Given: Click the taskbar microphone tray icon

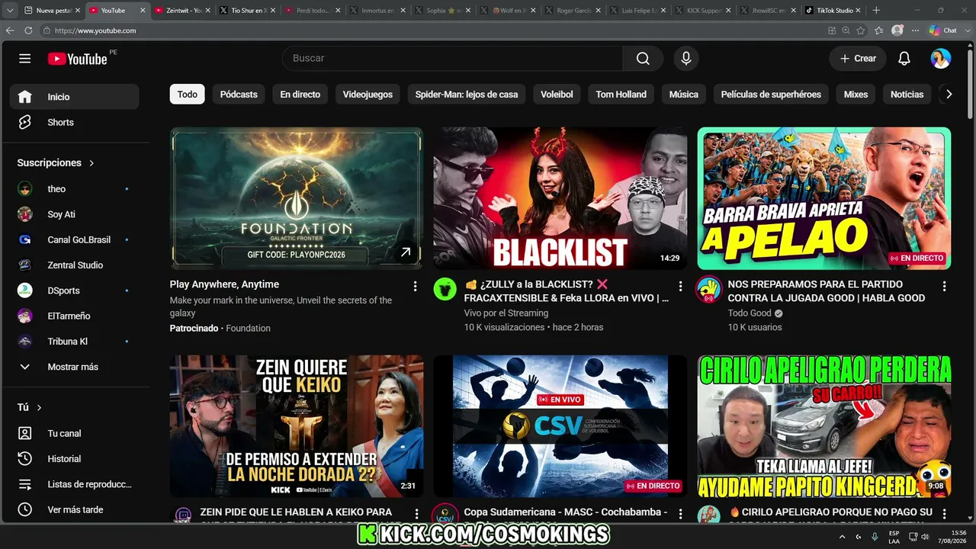Looking at the screenshot, I should coord(875,536).
